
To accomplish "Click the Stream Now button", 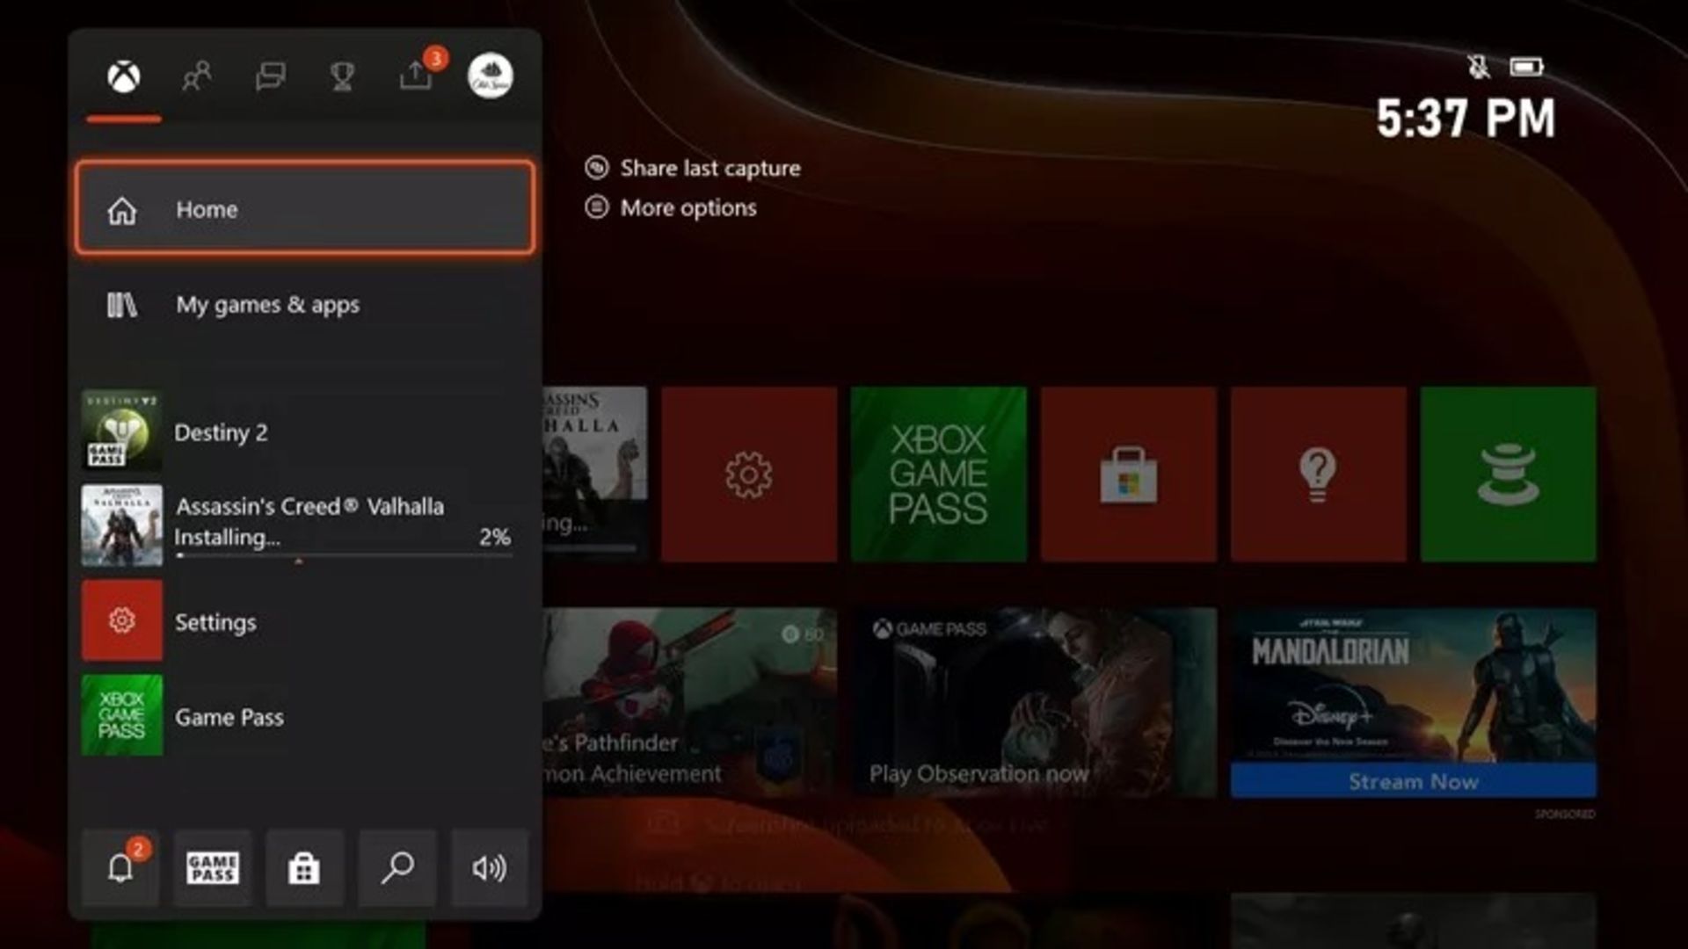I will 1414,781.
